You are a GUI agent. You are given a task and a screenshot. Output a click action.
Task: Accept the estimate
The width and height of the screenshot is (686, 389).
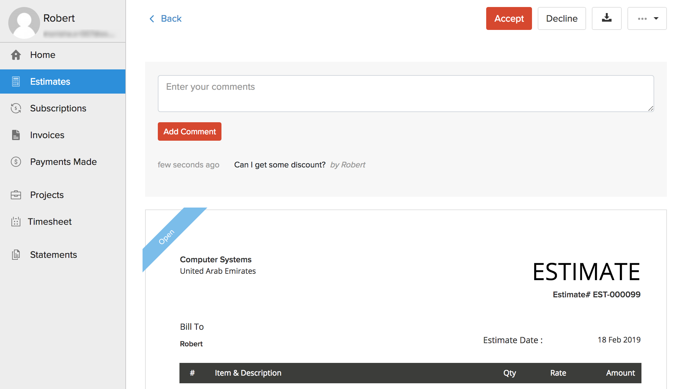click(509, 18)
